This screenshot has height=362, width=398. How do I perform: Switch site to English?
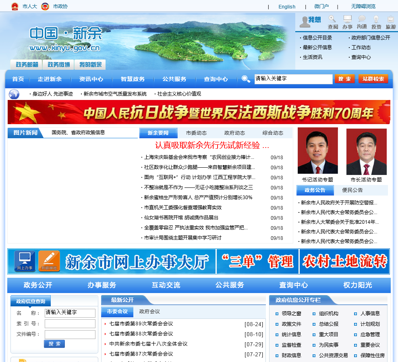[287, 6]
